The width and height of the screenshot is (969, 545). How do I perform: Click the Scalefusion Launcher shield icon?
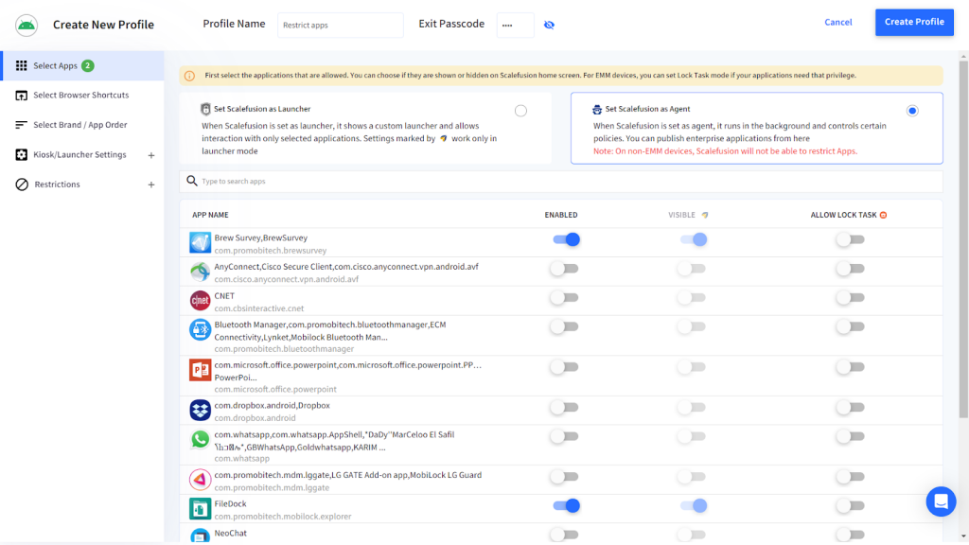(x=205, y=109)
